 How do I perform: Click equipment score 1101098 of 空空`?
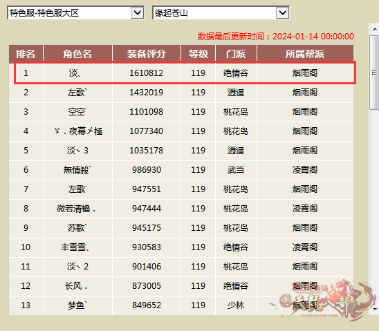(147, 112)
